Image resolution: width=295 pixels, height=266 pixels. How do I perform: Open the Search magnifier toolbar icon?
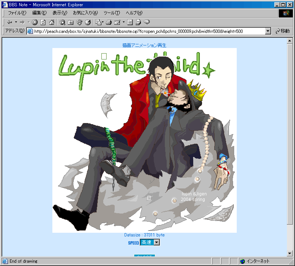pyautogui.click(x=62, y=22)
